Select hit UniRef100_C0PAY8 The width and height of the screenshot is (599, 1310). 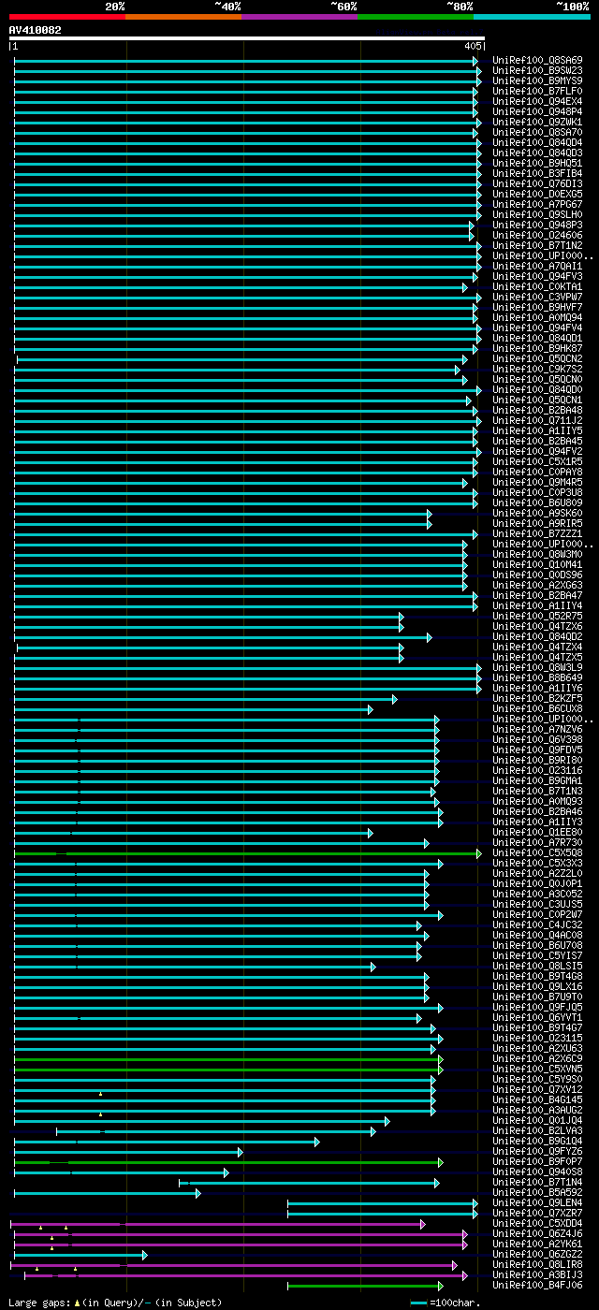point(537,473)
